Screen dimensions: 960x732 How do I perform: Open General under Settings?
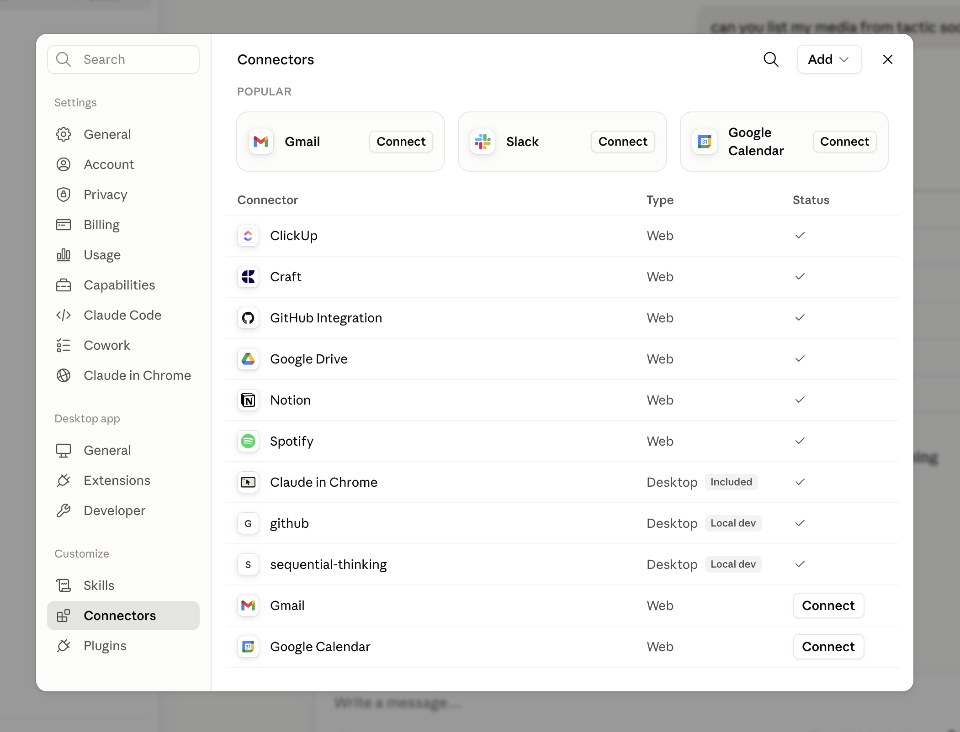[x=123, y=134]
